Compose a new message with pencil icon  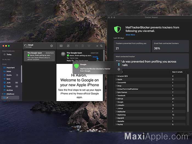point(68,46)
